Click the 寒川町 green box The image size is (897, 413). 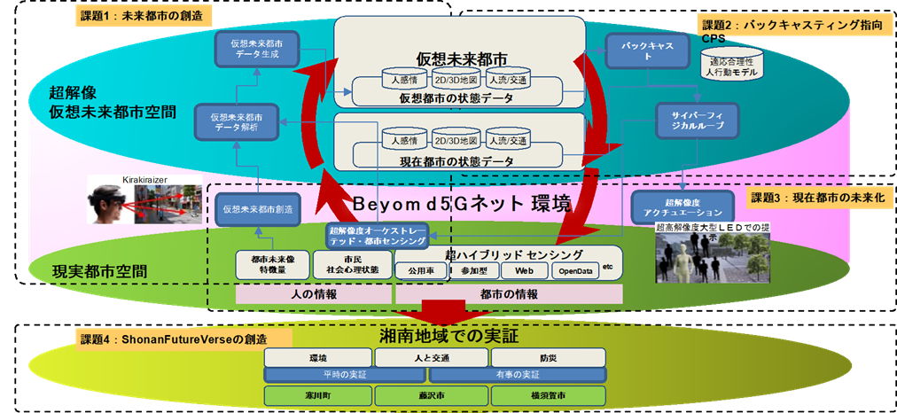[317, 394]
